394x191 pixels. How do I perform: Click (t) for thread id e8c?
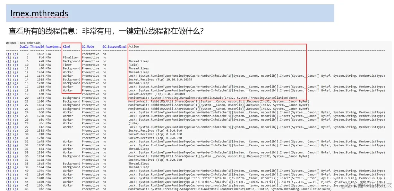pos(9,120)
